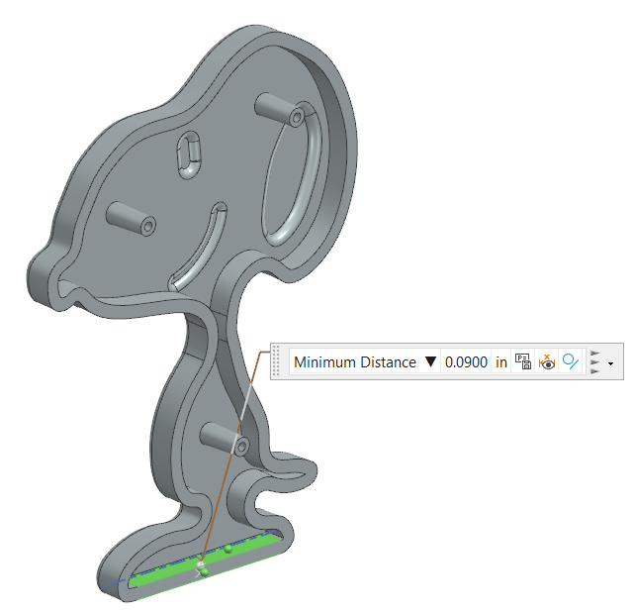Select the Minimum Distance label text
Image resolution: width=634 pixels, height=613 pixels.
pos(354,362)
